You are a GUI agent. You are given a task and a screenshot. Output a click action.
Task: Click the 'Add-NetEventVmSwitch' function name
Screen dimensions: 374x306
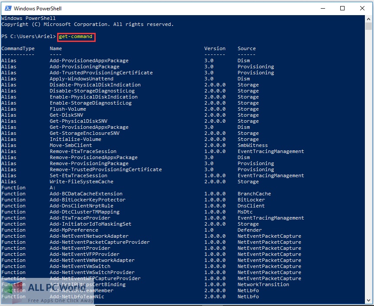pyautogui.click(x=80, y=267)
